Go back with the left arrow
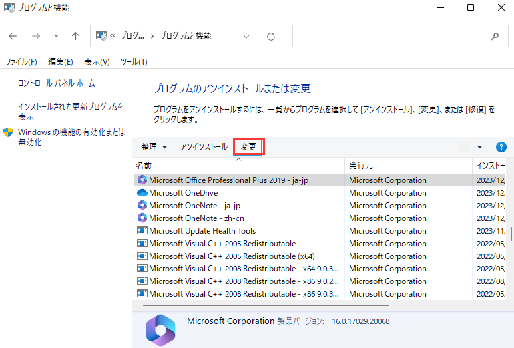The height and width of the screenshot is (348, 514). [x=13, y=36]
